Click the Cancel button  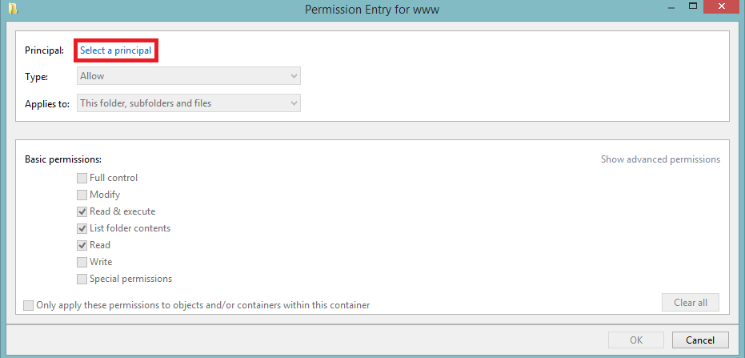click(700, 340)
